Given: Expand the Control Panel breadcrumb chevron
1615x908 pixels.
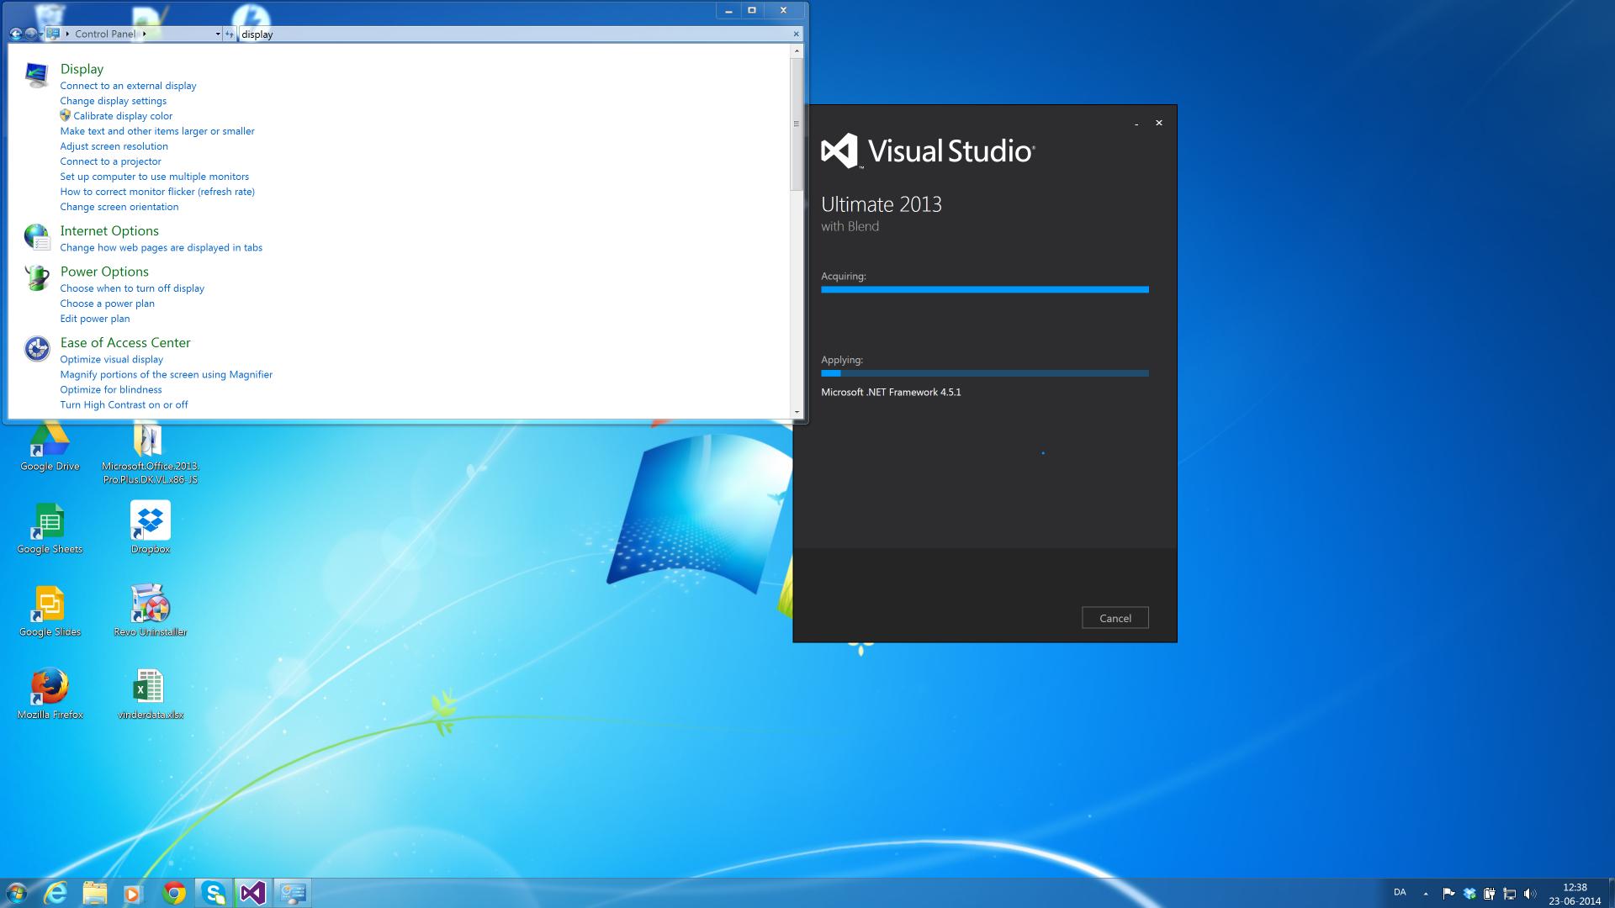Looking at the screenshot, I should 143,34.
